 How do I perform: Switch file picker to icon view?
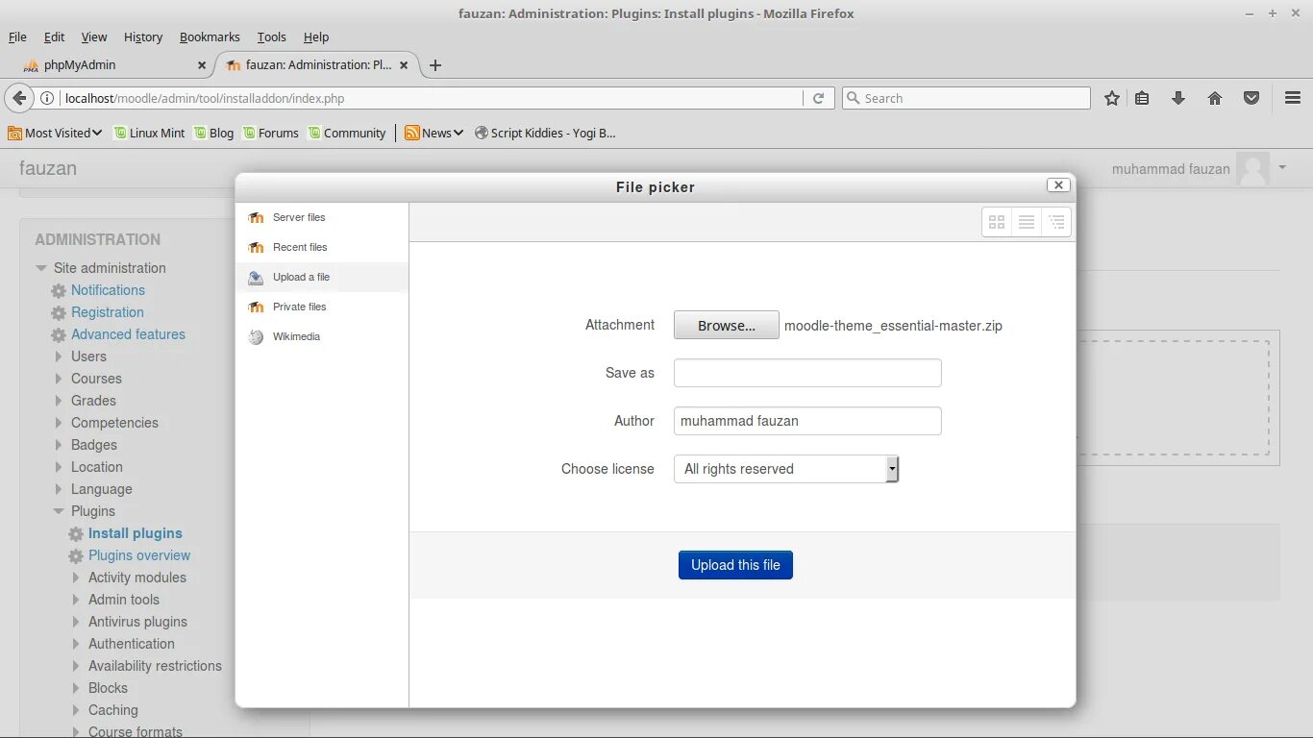[997, 222]
